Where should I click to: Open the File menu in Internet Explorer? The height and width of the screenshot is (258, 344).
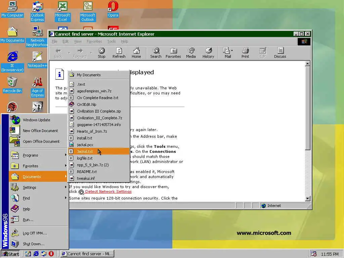(x=54, y=41)
